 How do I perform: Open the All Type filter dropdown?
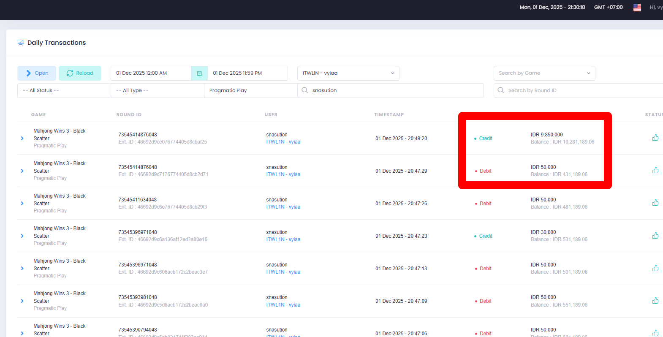coord(157,90)
